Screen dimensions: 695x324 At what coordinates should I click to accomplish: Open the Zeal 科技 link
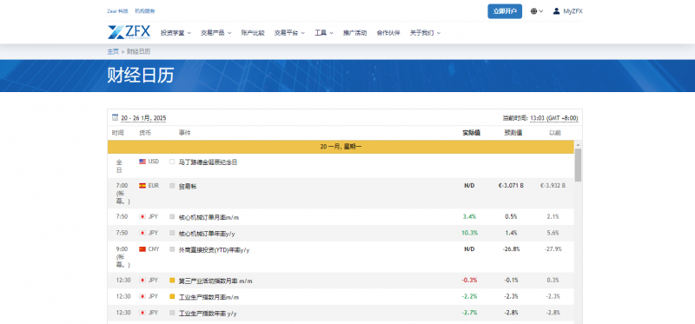(117, 11)
